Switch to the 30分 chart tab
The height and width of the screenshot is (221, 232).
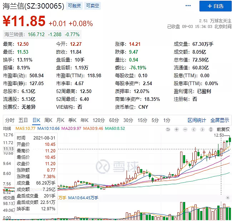[x=128, y=120]
